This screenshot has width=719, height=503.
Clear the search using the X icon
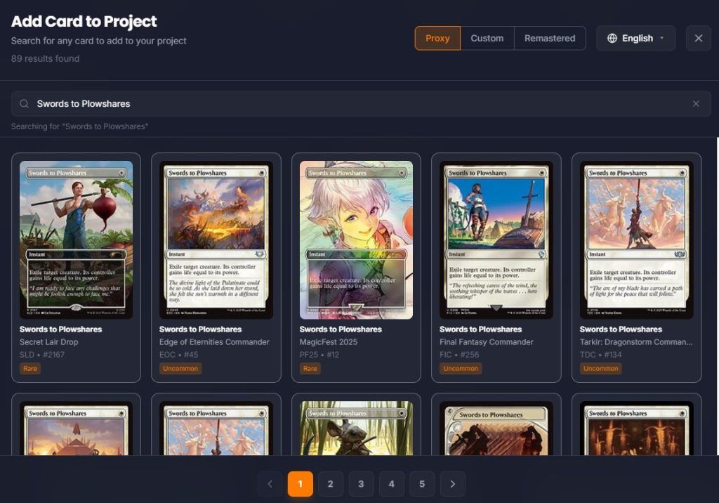pyautogui.click(x=696, y=103)
